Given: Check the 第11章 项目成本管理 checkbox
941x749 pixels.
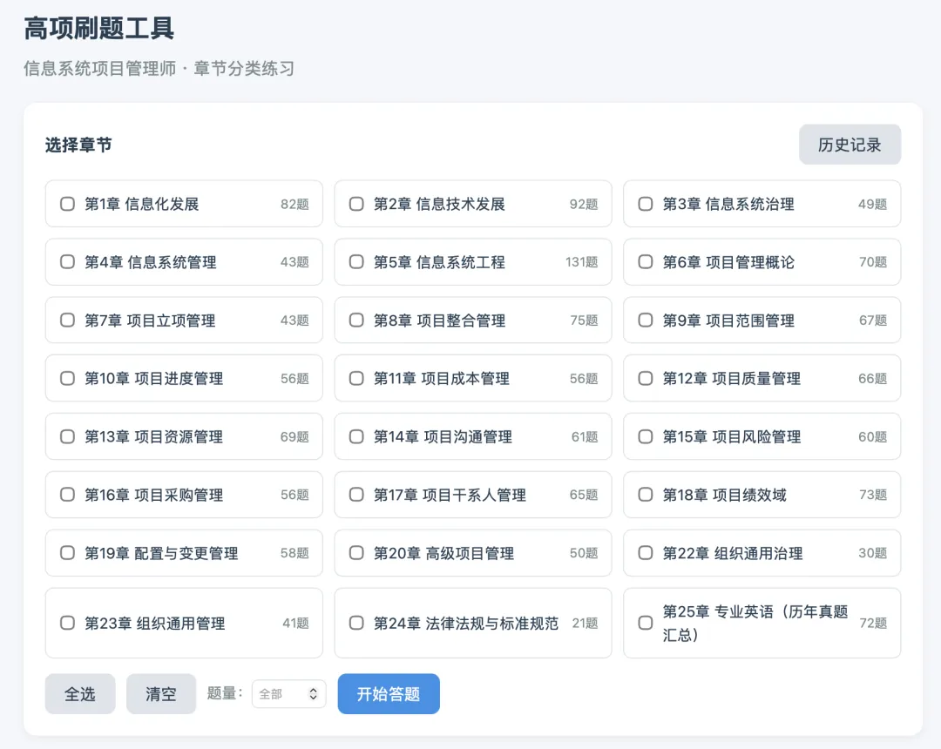Looking at the screenshot, I should click(356, 378).
